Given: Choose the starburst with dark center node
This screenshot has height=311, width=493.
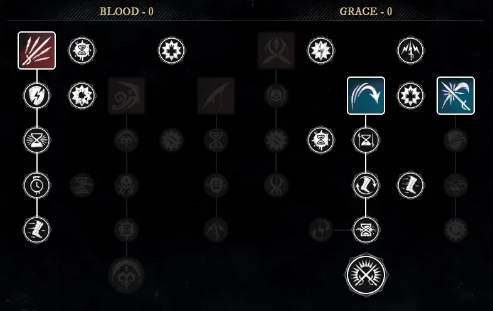Looking at the screenshot, I should pyautogui.click(x=82, y=95).
